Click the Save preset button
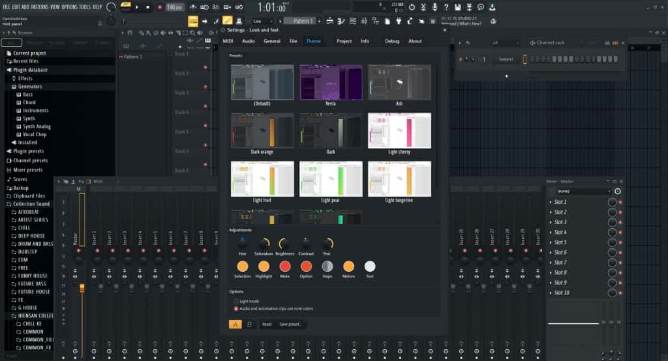 pyautogui.click(x=290, y=325)
